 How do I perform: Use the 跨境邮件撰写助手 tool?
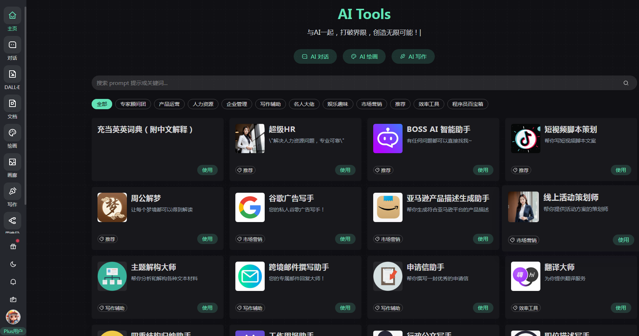click(x=345, y=308)
